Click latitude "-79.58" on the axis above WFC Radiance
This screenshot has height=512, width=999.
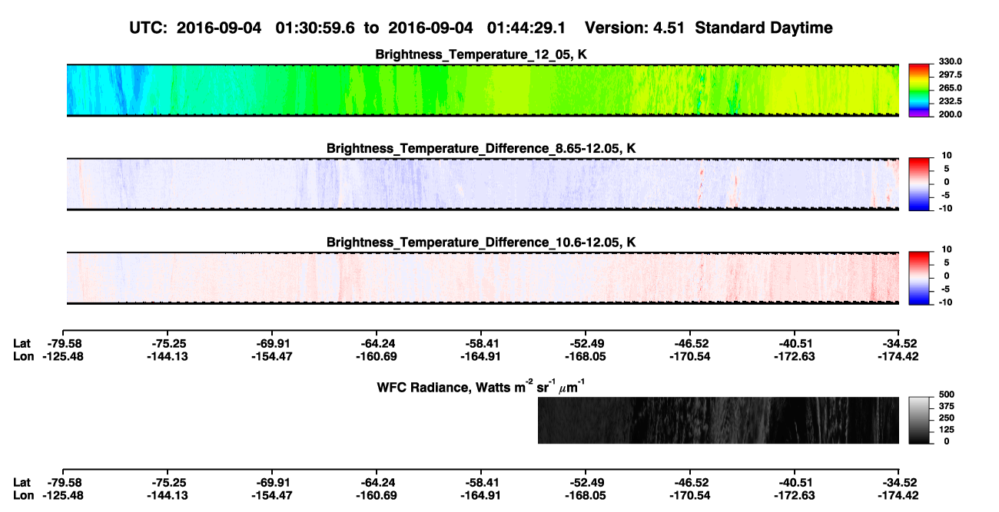tap(62, 343)
